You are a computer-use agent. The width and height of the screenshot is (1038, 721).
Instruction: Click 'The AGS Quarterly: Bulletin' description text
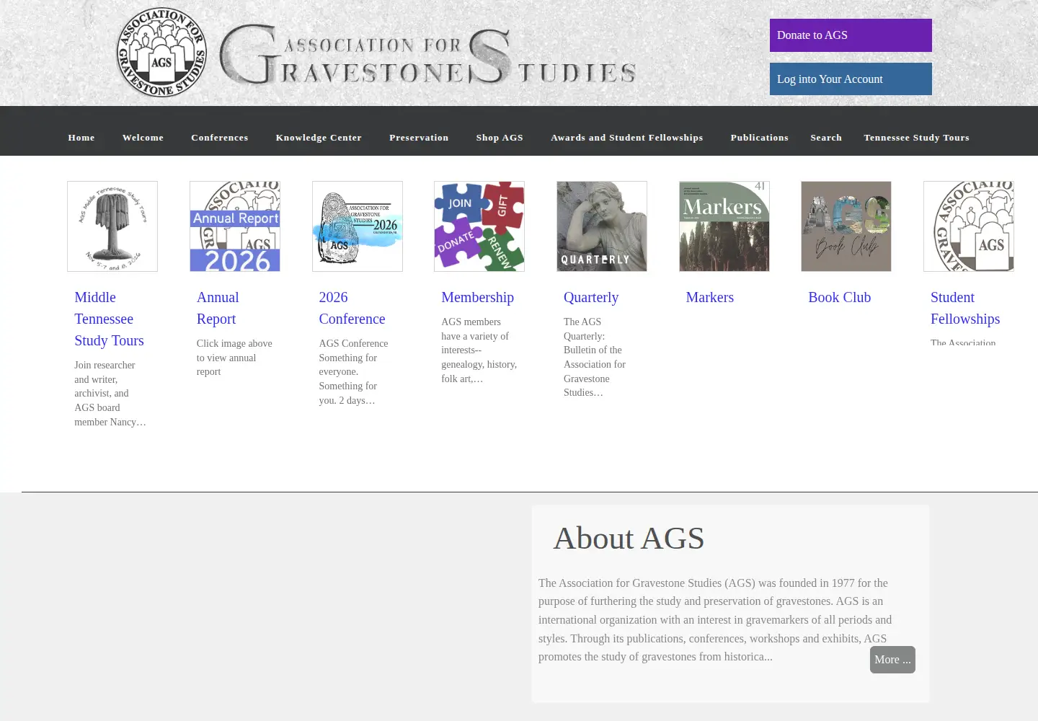click(595, 358)
